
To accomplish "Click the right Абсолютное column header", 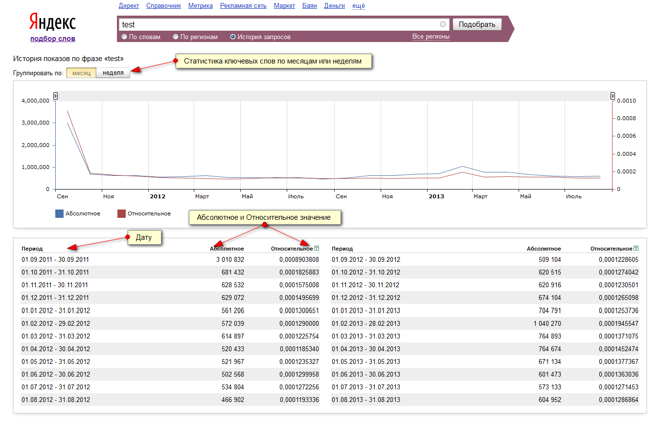I will tap(544, 249).
